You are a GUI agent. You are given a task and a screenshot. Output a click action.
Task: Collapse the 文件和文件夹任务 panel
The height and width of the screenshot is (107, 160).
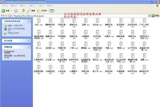coord(29,21)
